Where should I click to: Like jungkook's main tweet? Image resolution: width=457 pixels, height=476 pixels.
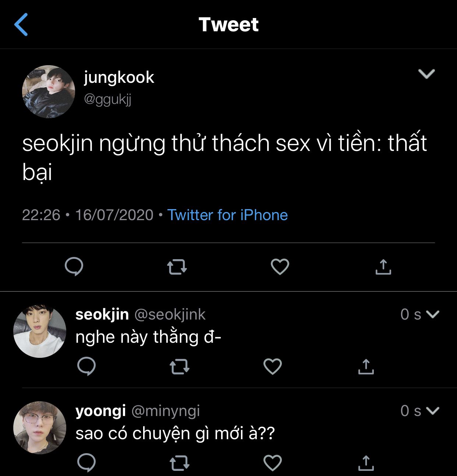[280, 267]
